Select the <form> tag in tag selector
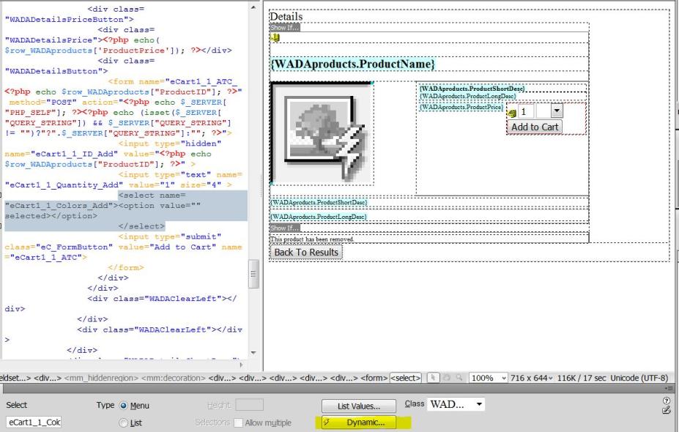This screenshot has width=679, height=432. (x=374, y=378)
